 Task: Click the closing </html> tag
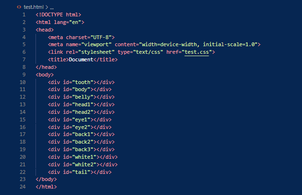[46, 187]
